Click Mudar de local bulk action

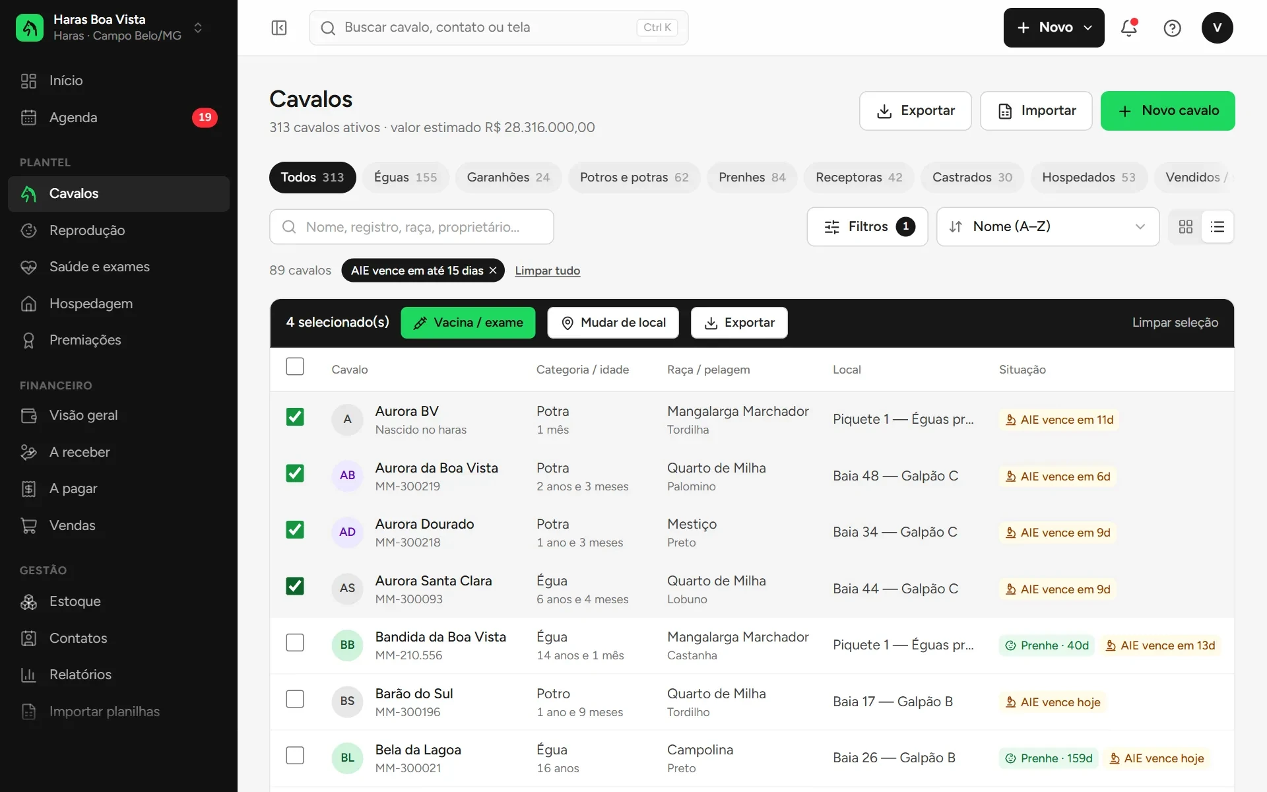coord(613,323)
